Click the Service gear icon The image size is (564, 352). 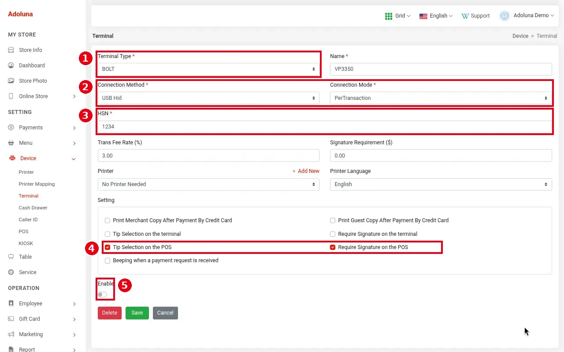pyautogui.click(x=11, y=272)
